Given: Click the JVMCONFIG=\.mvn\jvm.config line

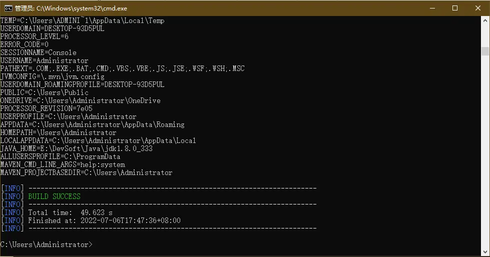Looking at the screenshot, I should 52,76.
